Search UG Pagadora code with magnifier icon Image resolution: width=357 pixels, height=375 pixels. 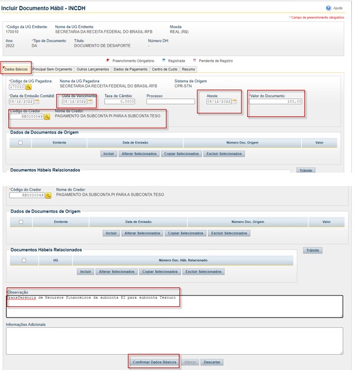28,87
